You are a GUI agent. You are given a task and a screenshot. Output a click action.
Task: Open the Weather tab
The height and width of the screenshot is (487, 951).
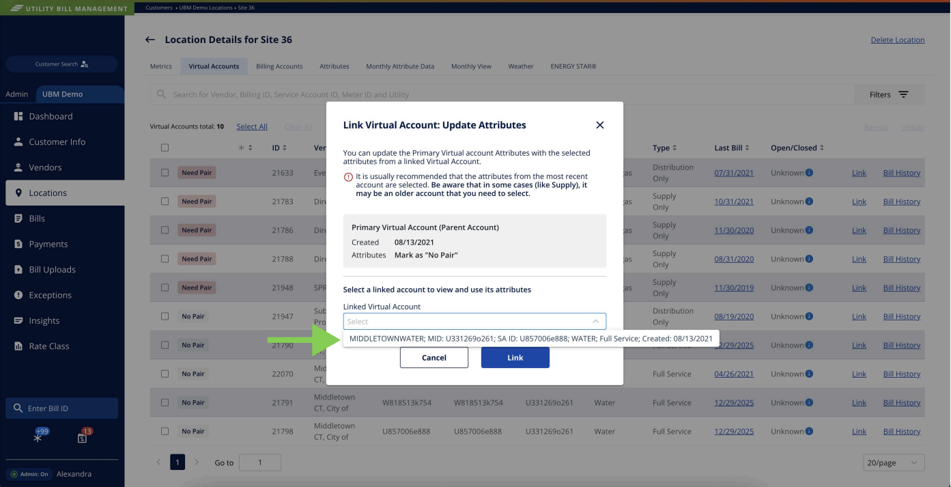tap(521, 66)
